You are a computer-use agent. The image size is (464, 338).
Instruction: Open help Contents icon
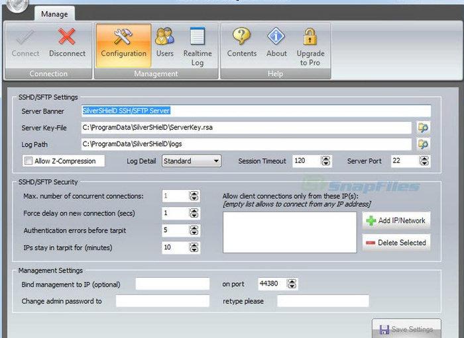[x=241, y=36]
